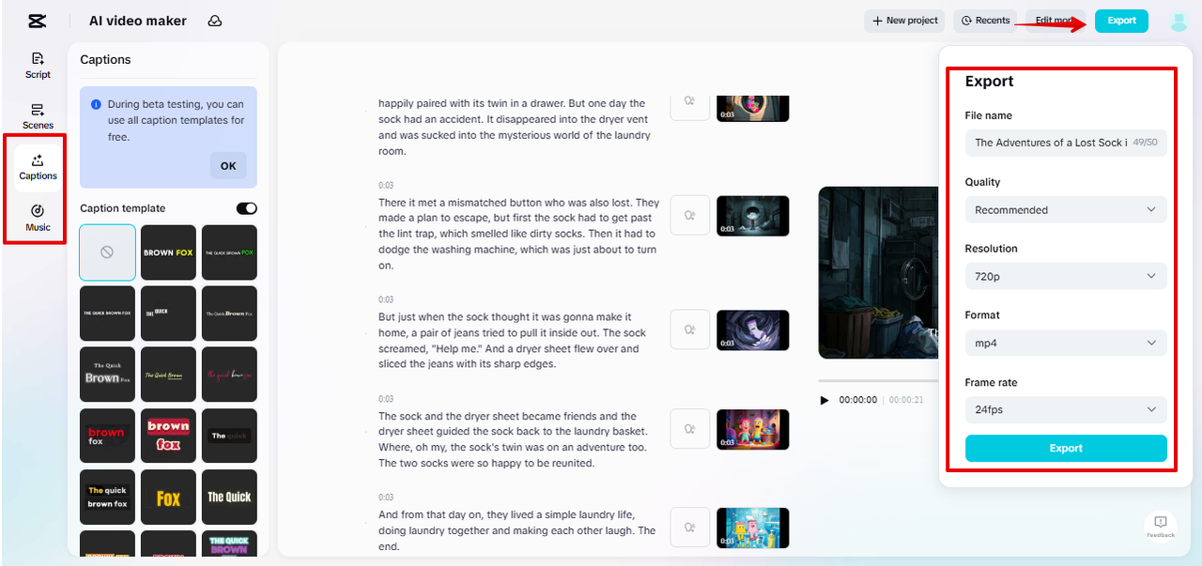Dismiss the beta notice with OK
The width and height of the screenshot is (1202, 566).
228,165
